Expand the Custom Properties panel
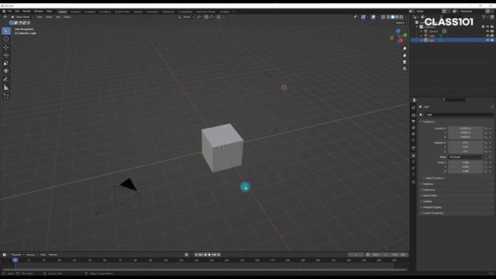496x279 pixels. [432, 213]
